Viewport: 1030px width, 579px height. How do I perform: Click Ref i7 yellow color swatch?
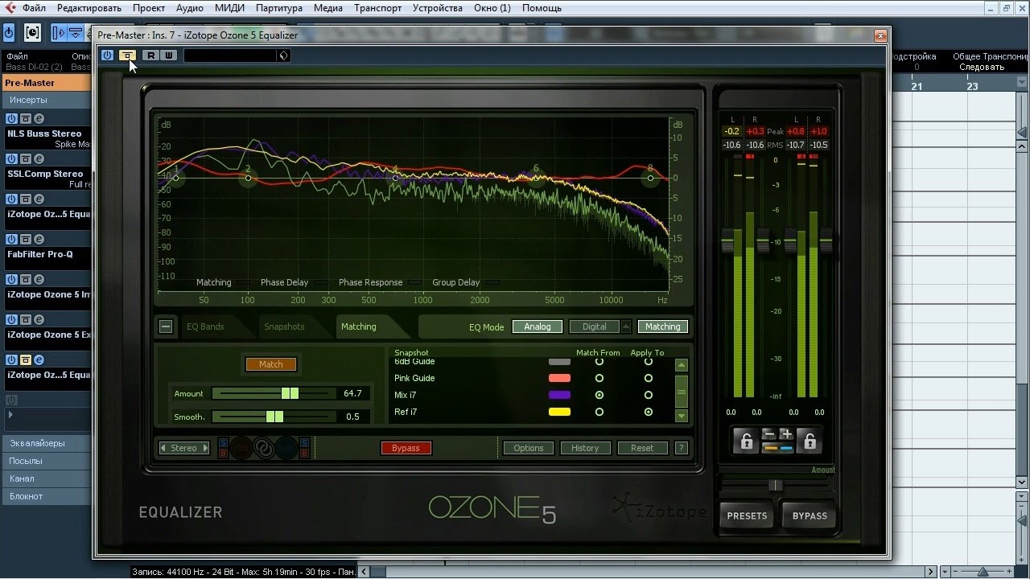pos(559,412)
